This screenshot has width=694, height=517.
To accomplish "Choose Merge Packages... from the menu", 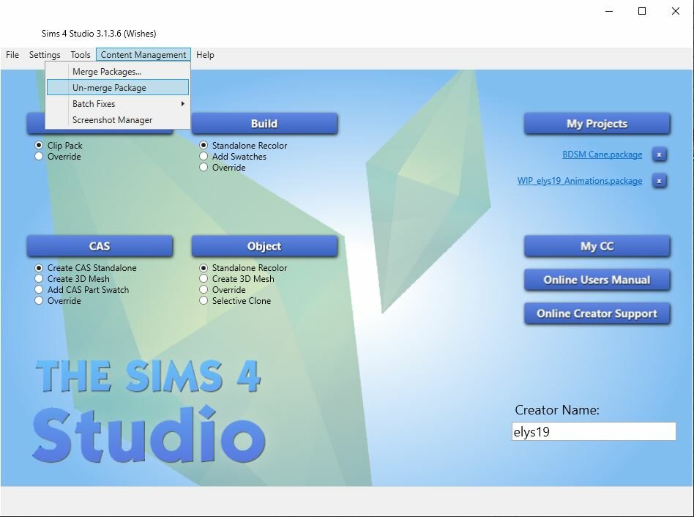I will 118,72.
